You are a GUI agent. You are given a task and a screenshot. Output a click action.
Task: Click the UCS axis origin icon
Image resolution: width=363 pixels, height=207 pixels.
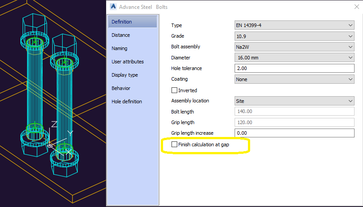point(50,146)
